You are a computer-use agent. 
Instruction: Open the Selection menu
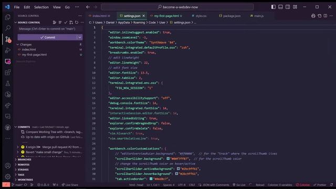[41, 7]
